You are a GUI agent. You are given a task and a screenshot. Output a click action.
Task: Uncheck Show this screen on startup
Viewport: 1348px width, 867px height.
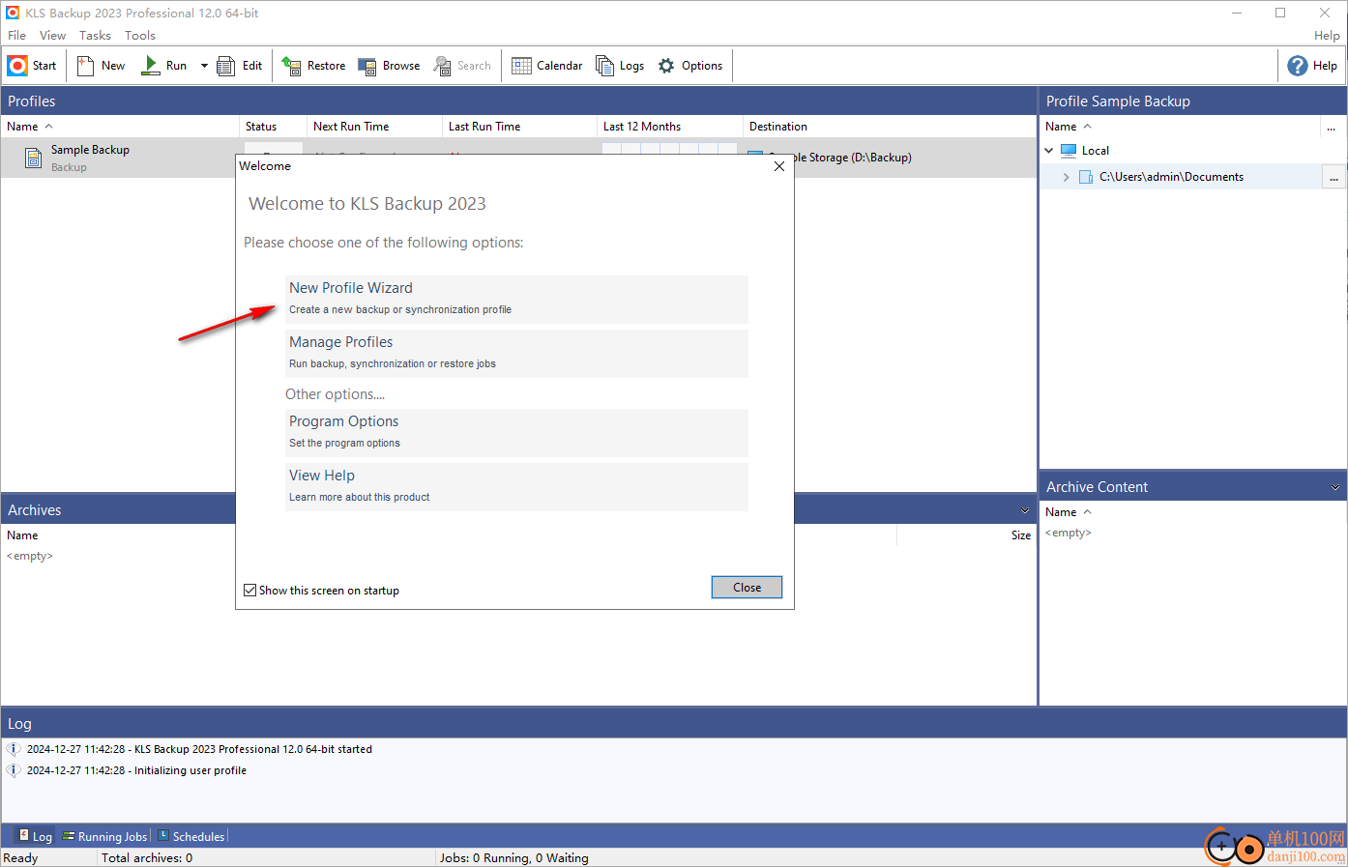click(x=250, y=591)
